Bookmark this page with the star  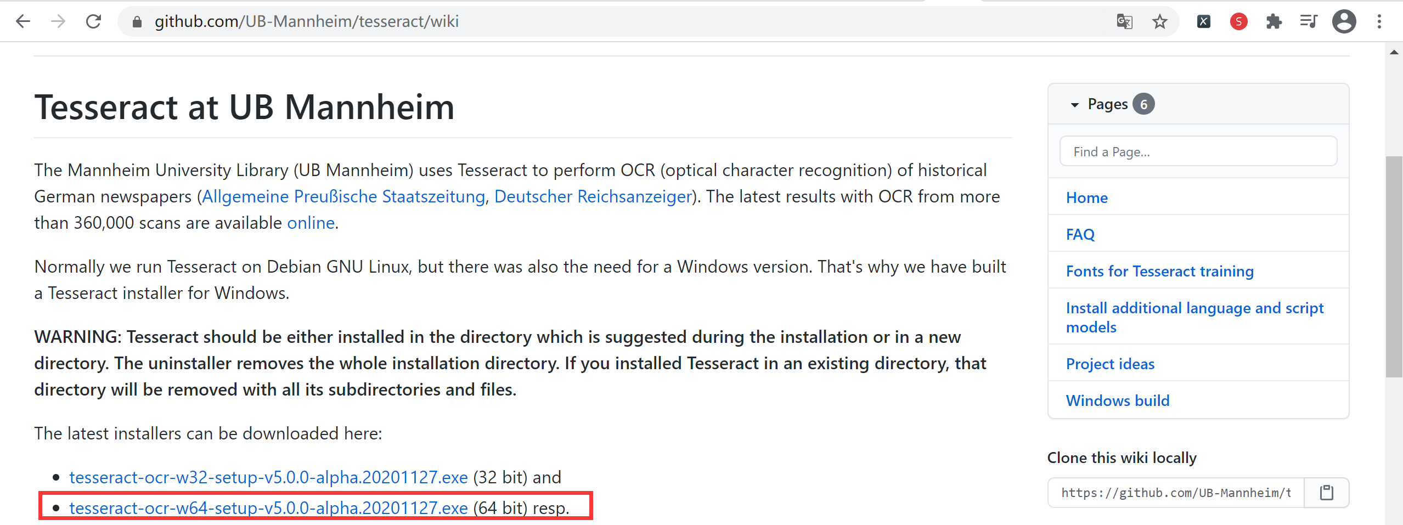pyautogui.click(x=1159, y=21)
